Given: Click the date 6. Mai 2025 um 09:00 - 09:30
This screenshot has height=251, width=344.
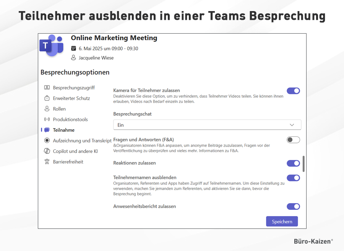Looking at the screenshot, I should [x=109, y=49].
